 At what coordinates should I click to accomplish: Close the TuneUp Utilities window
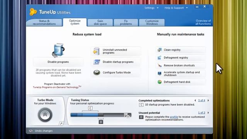pyautogui.click(x=205, y=7)
